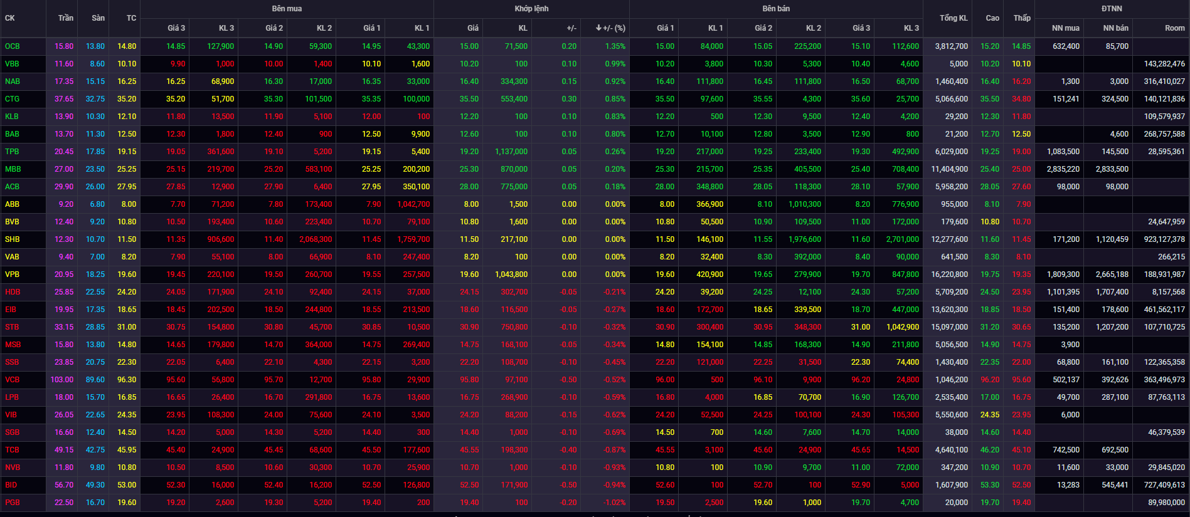Screen dimensions: 1190x517
Task: Select the EIB ticker symbol
Action: (11, 310)
